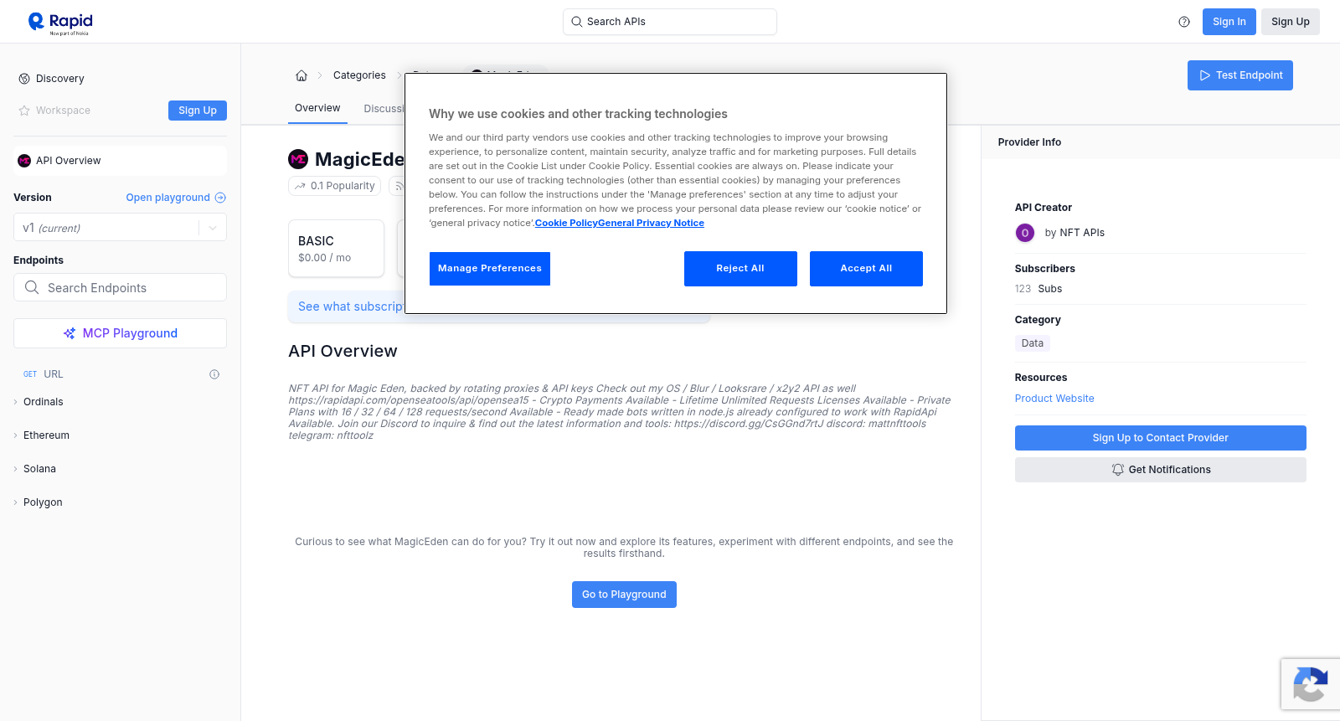Open Manage Preferences for cookies
Viewport: 1340px width, 721px height.
tap(490, 269)
